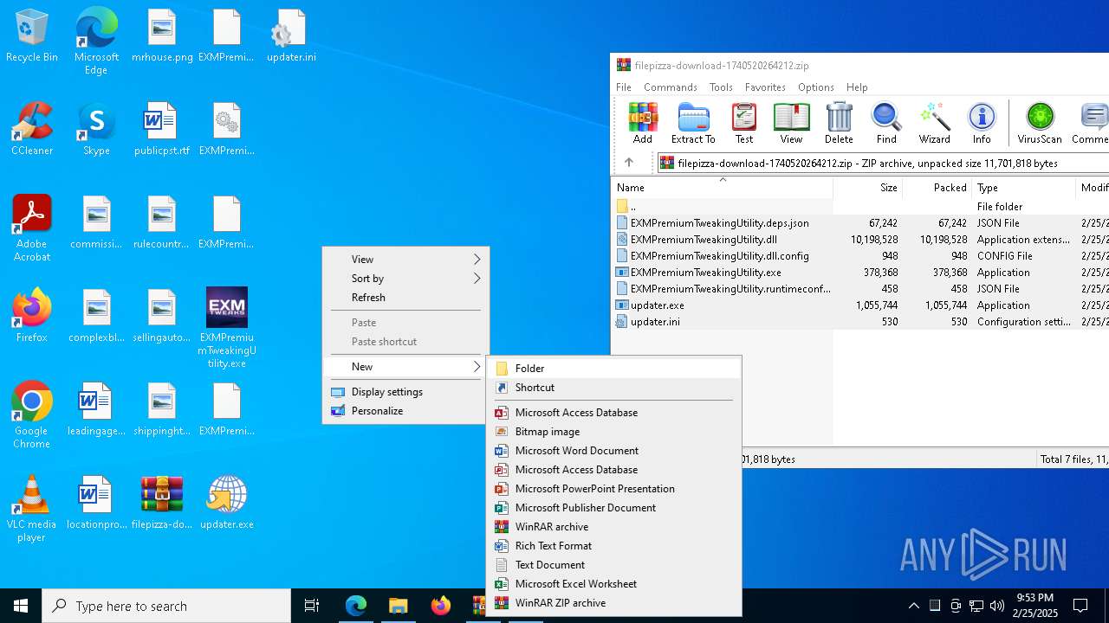Open the Start menu
The width and height of the screenshot is (1109, 623).
(x=21, y=606)
